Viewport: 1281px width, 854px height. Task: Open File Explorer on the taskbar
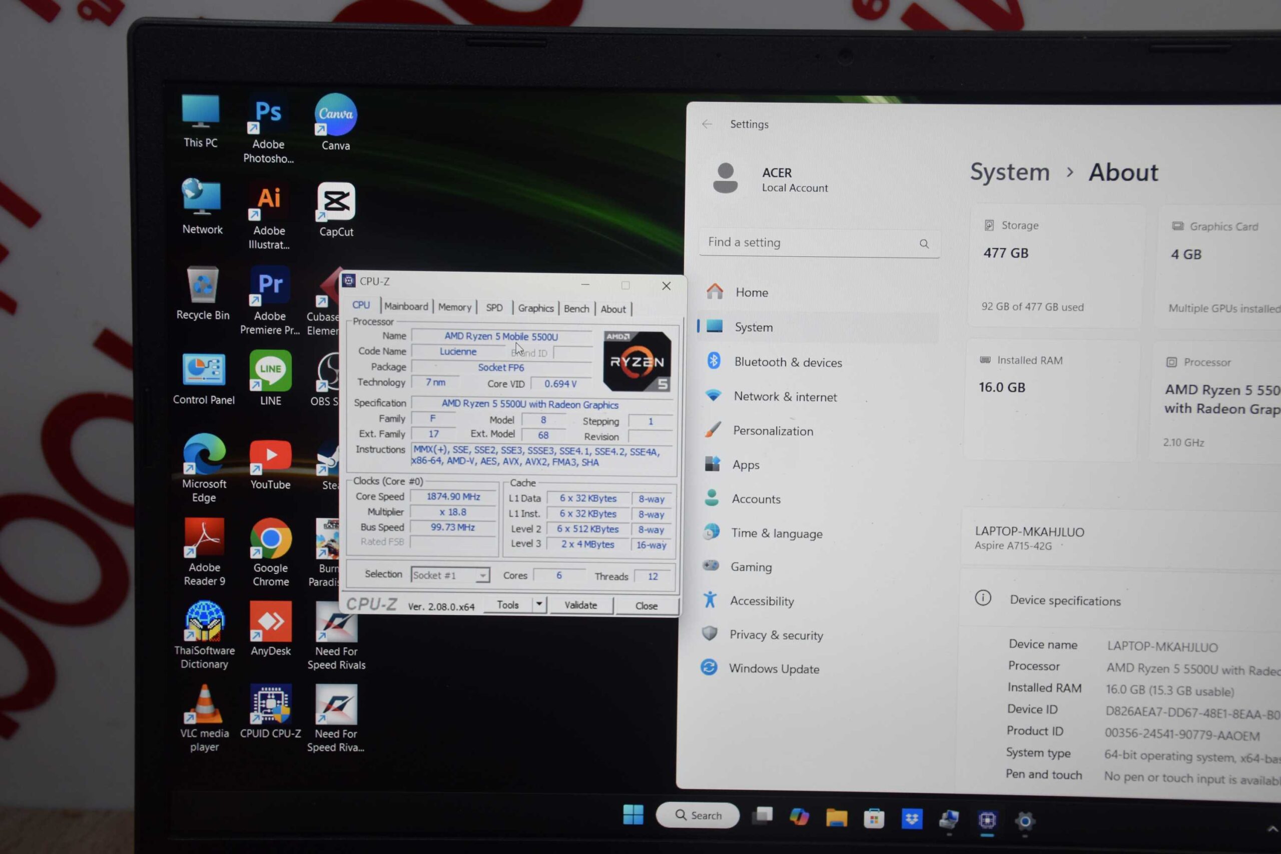(x=837, y=818)
